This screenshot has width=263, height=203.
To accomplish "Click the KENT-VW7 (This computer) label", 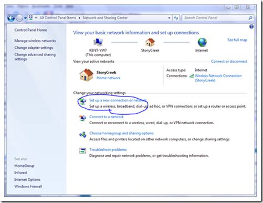I will (x=98, y=53).
